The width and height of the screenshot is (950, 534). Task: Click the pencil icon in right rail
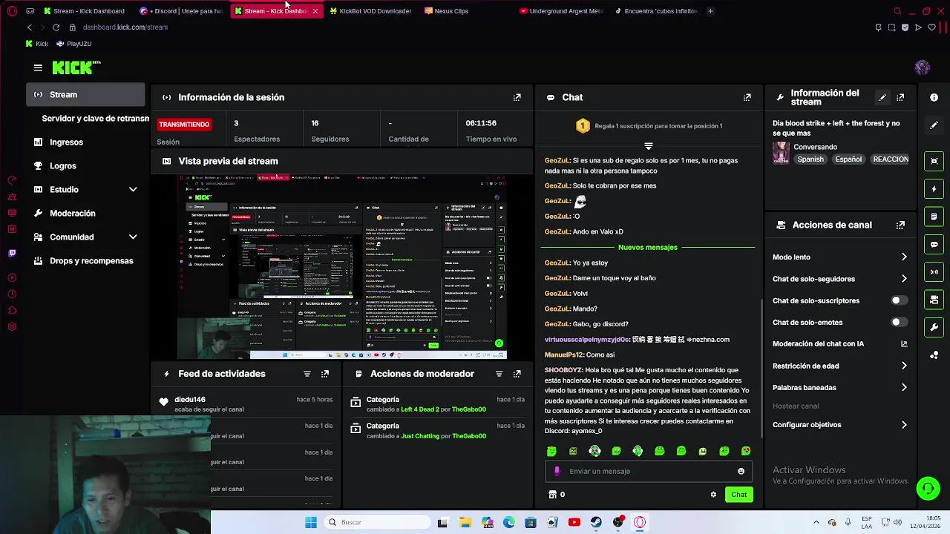(x=934, y=125)
